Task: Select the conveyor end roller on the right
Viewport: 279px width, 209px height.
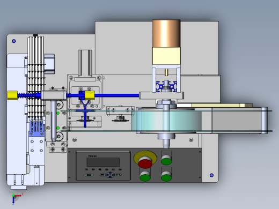Action: pyautogui.click(x=265, y=120)
